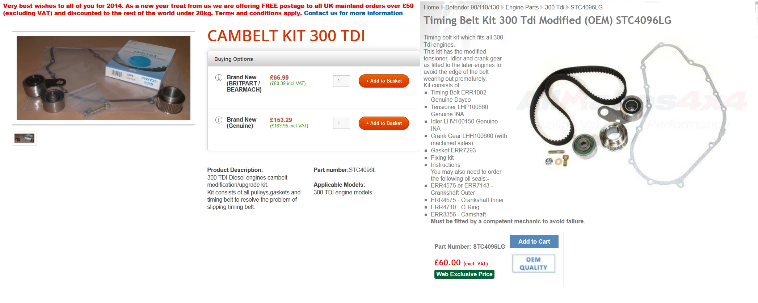Click the Web Exclusive Price badge
This screenshot has height=303, width=758.
coord(464,274)
